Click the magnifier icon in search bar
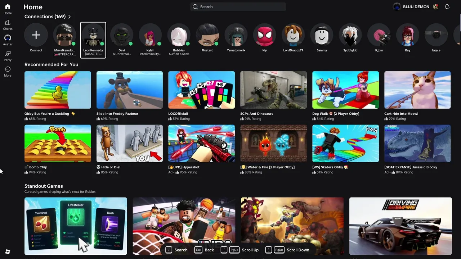The image size is (461, 259). coord(195,7)
